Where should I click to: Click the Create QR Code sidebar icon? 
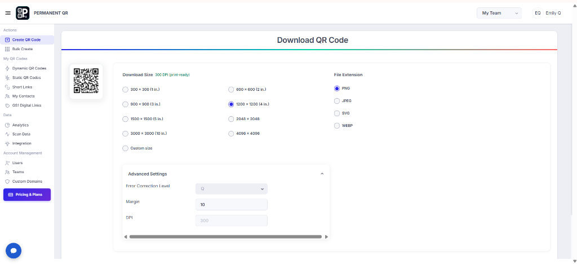(x=7, y=39)
